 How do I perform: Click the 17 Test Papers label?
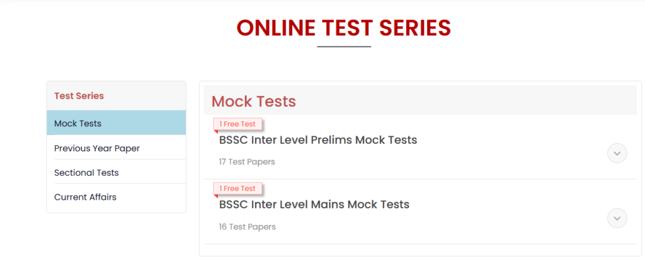click(x=247, y=161)
